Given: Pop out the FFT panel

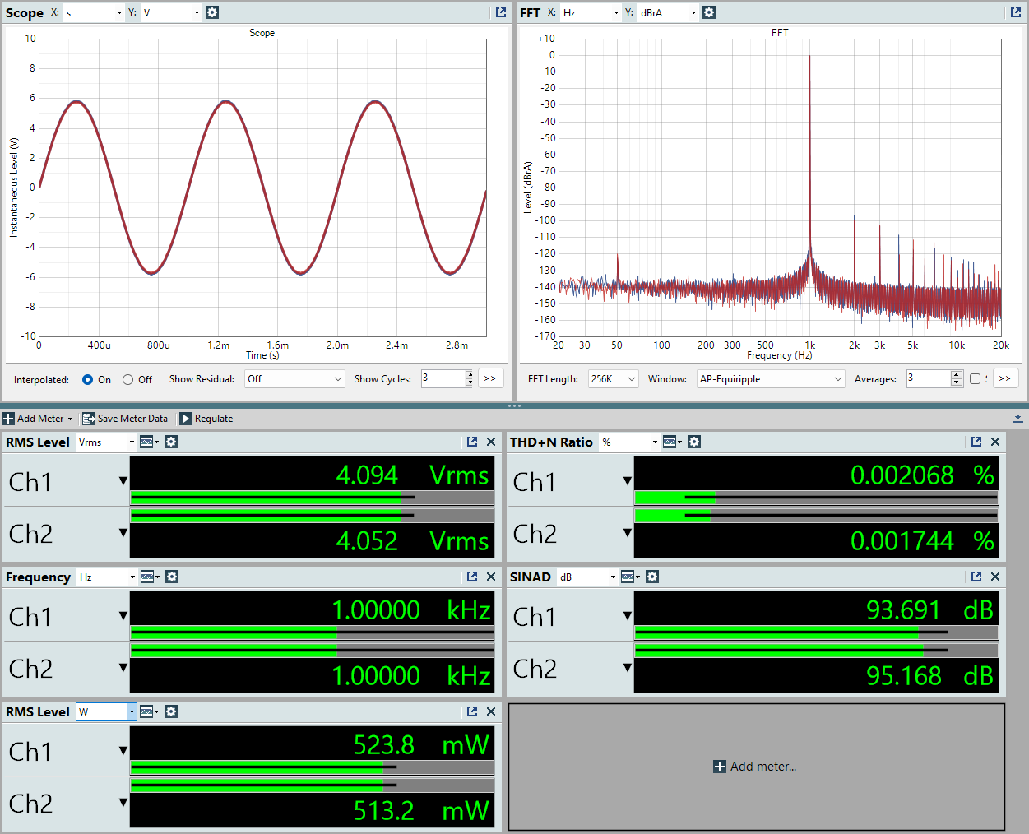Looking at the screenshot, I should 1016,12.
